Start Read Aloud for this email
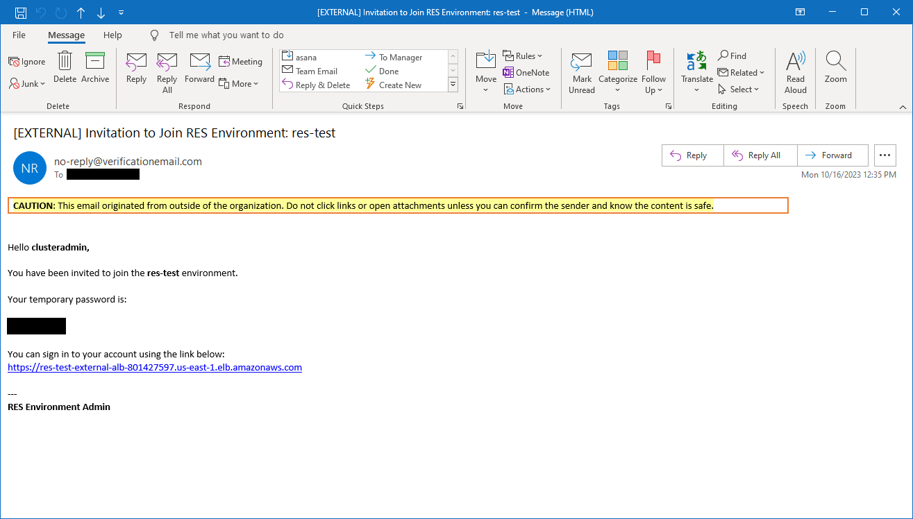The image size is (913, 519). (795, 69)
